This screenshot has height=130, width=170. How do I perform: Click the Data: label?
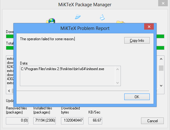(x=24, y=63)
